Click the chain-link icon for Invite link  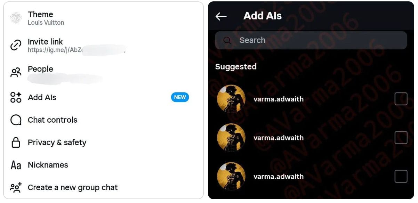coord(16,45)
